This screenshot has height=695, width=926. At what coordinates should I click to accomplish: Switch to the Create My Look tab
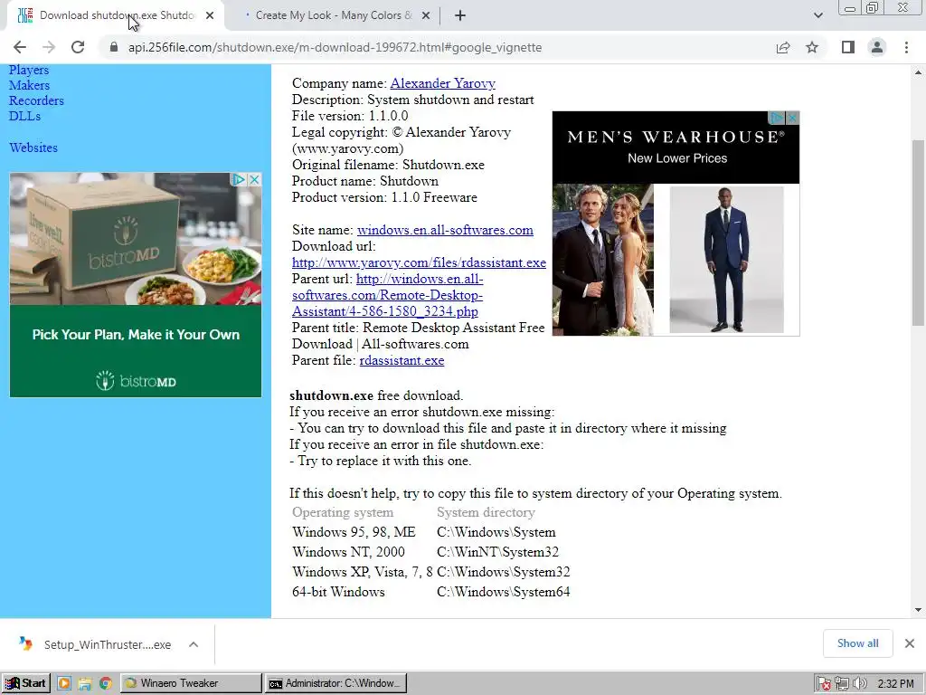[334, 15]
